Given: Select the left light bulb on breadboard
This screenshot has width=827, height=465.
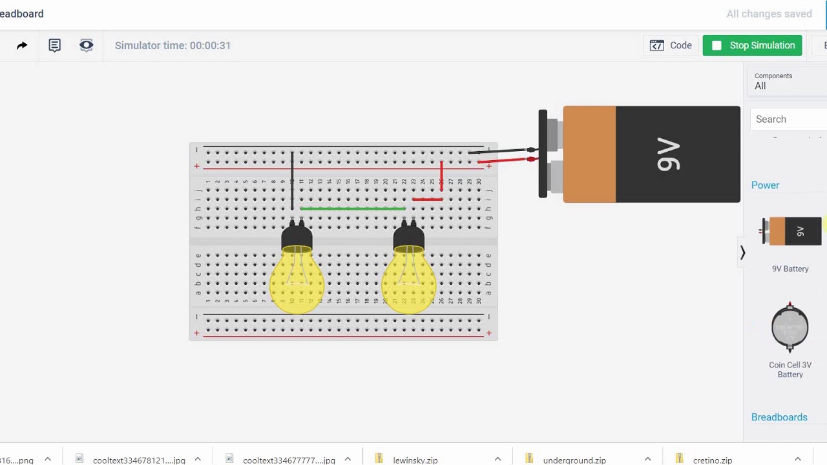Looking at the screenshot, I should point(297,268).
